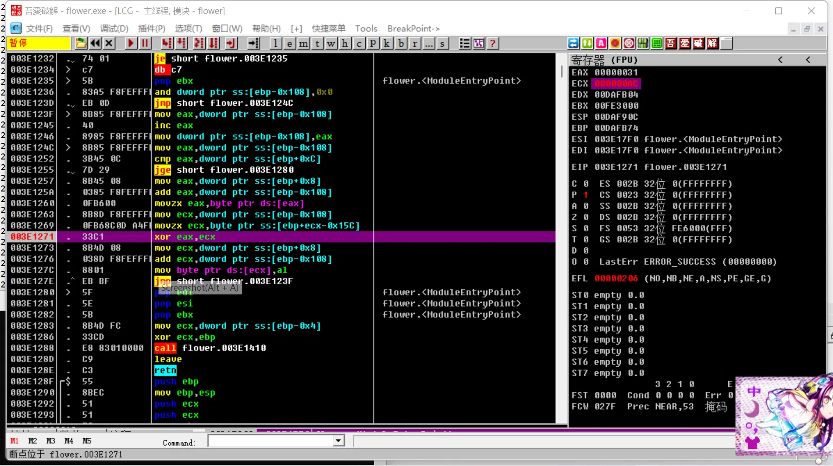833x466 pixels.
Task: Show the CPU window with the 'c' button
Action: pyautogui.click(x=359, y=43)
